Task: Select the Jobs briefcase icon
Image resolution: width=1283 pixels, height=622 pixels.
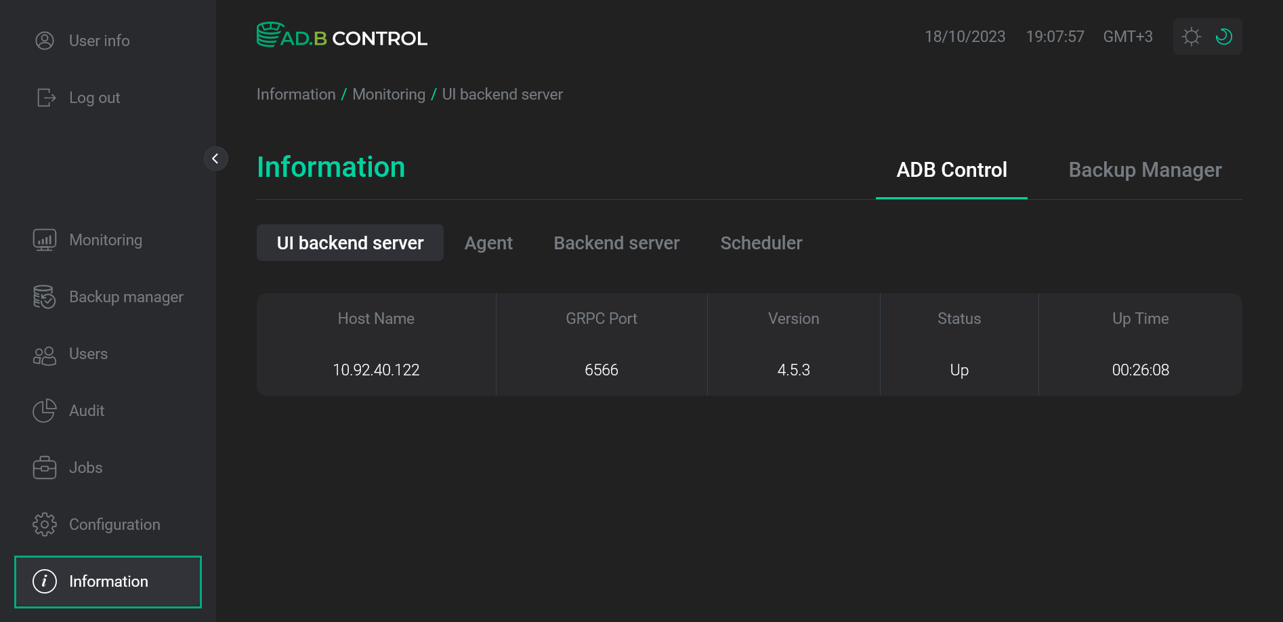Action: (45, 467)
